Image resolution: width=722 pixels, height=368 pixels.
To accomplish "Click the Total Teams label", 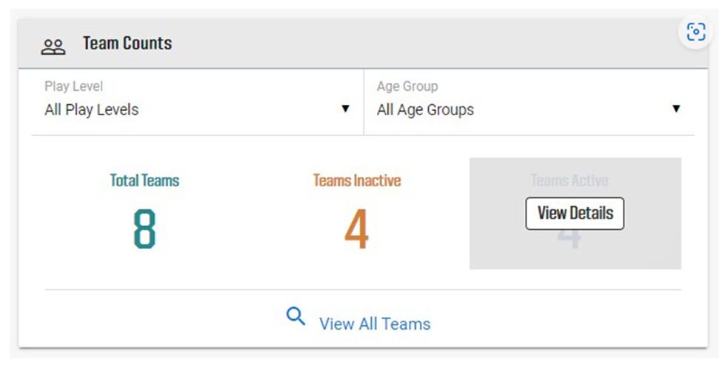I will (x=144, y=180).
